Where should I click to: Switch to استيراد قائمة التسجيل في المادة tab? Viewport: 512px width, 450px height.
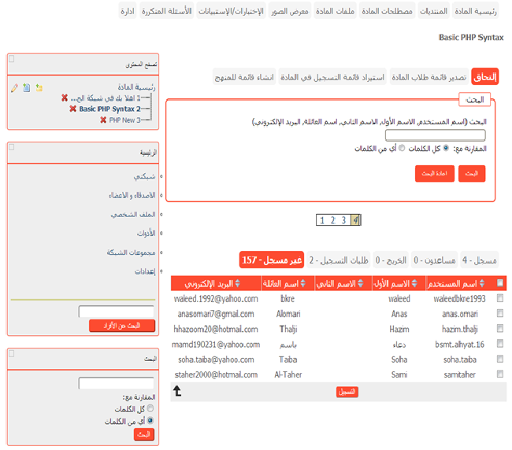(332, 76)
